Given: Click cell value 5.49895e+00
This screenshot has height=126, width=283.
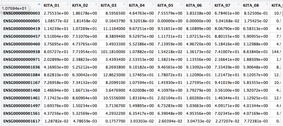Looking at the screenshot, I should point(141,106).
